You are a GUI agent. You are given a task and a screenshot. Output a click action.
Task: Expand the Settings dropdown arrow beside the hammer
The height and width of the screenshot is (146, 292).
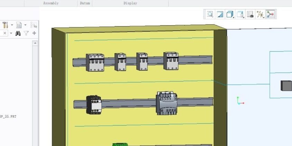(12, 25)
